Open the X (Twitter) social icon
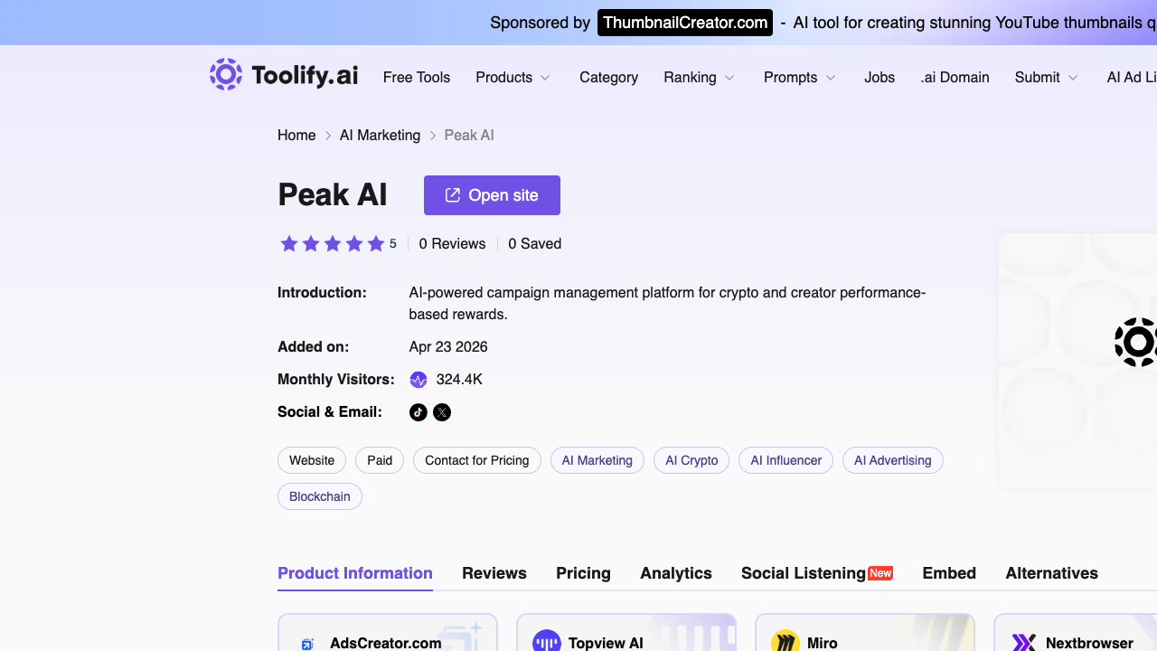Viewport: 1157px width, 651px height. click(x=442, y=412)
